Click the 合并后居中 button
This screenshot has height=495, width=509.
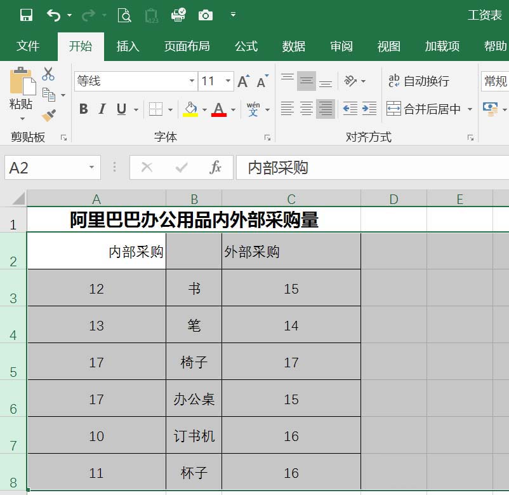click(x=423, y=109)
